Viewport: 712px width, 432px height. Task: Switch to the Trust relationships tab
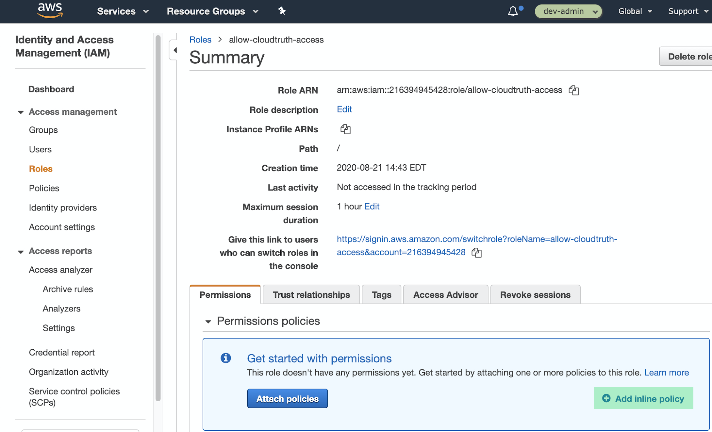tap(311, 295)
